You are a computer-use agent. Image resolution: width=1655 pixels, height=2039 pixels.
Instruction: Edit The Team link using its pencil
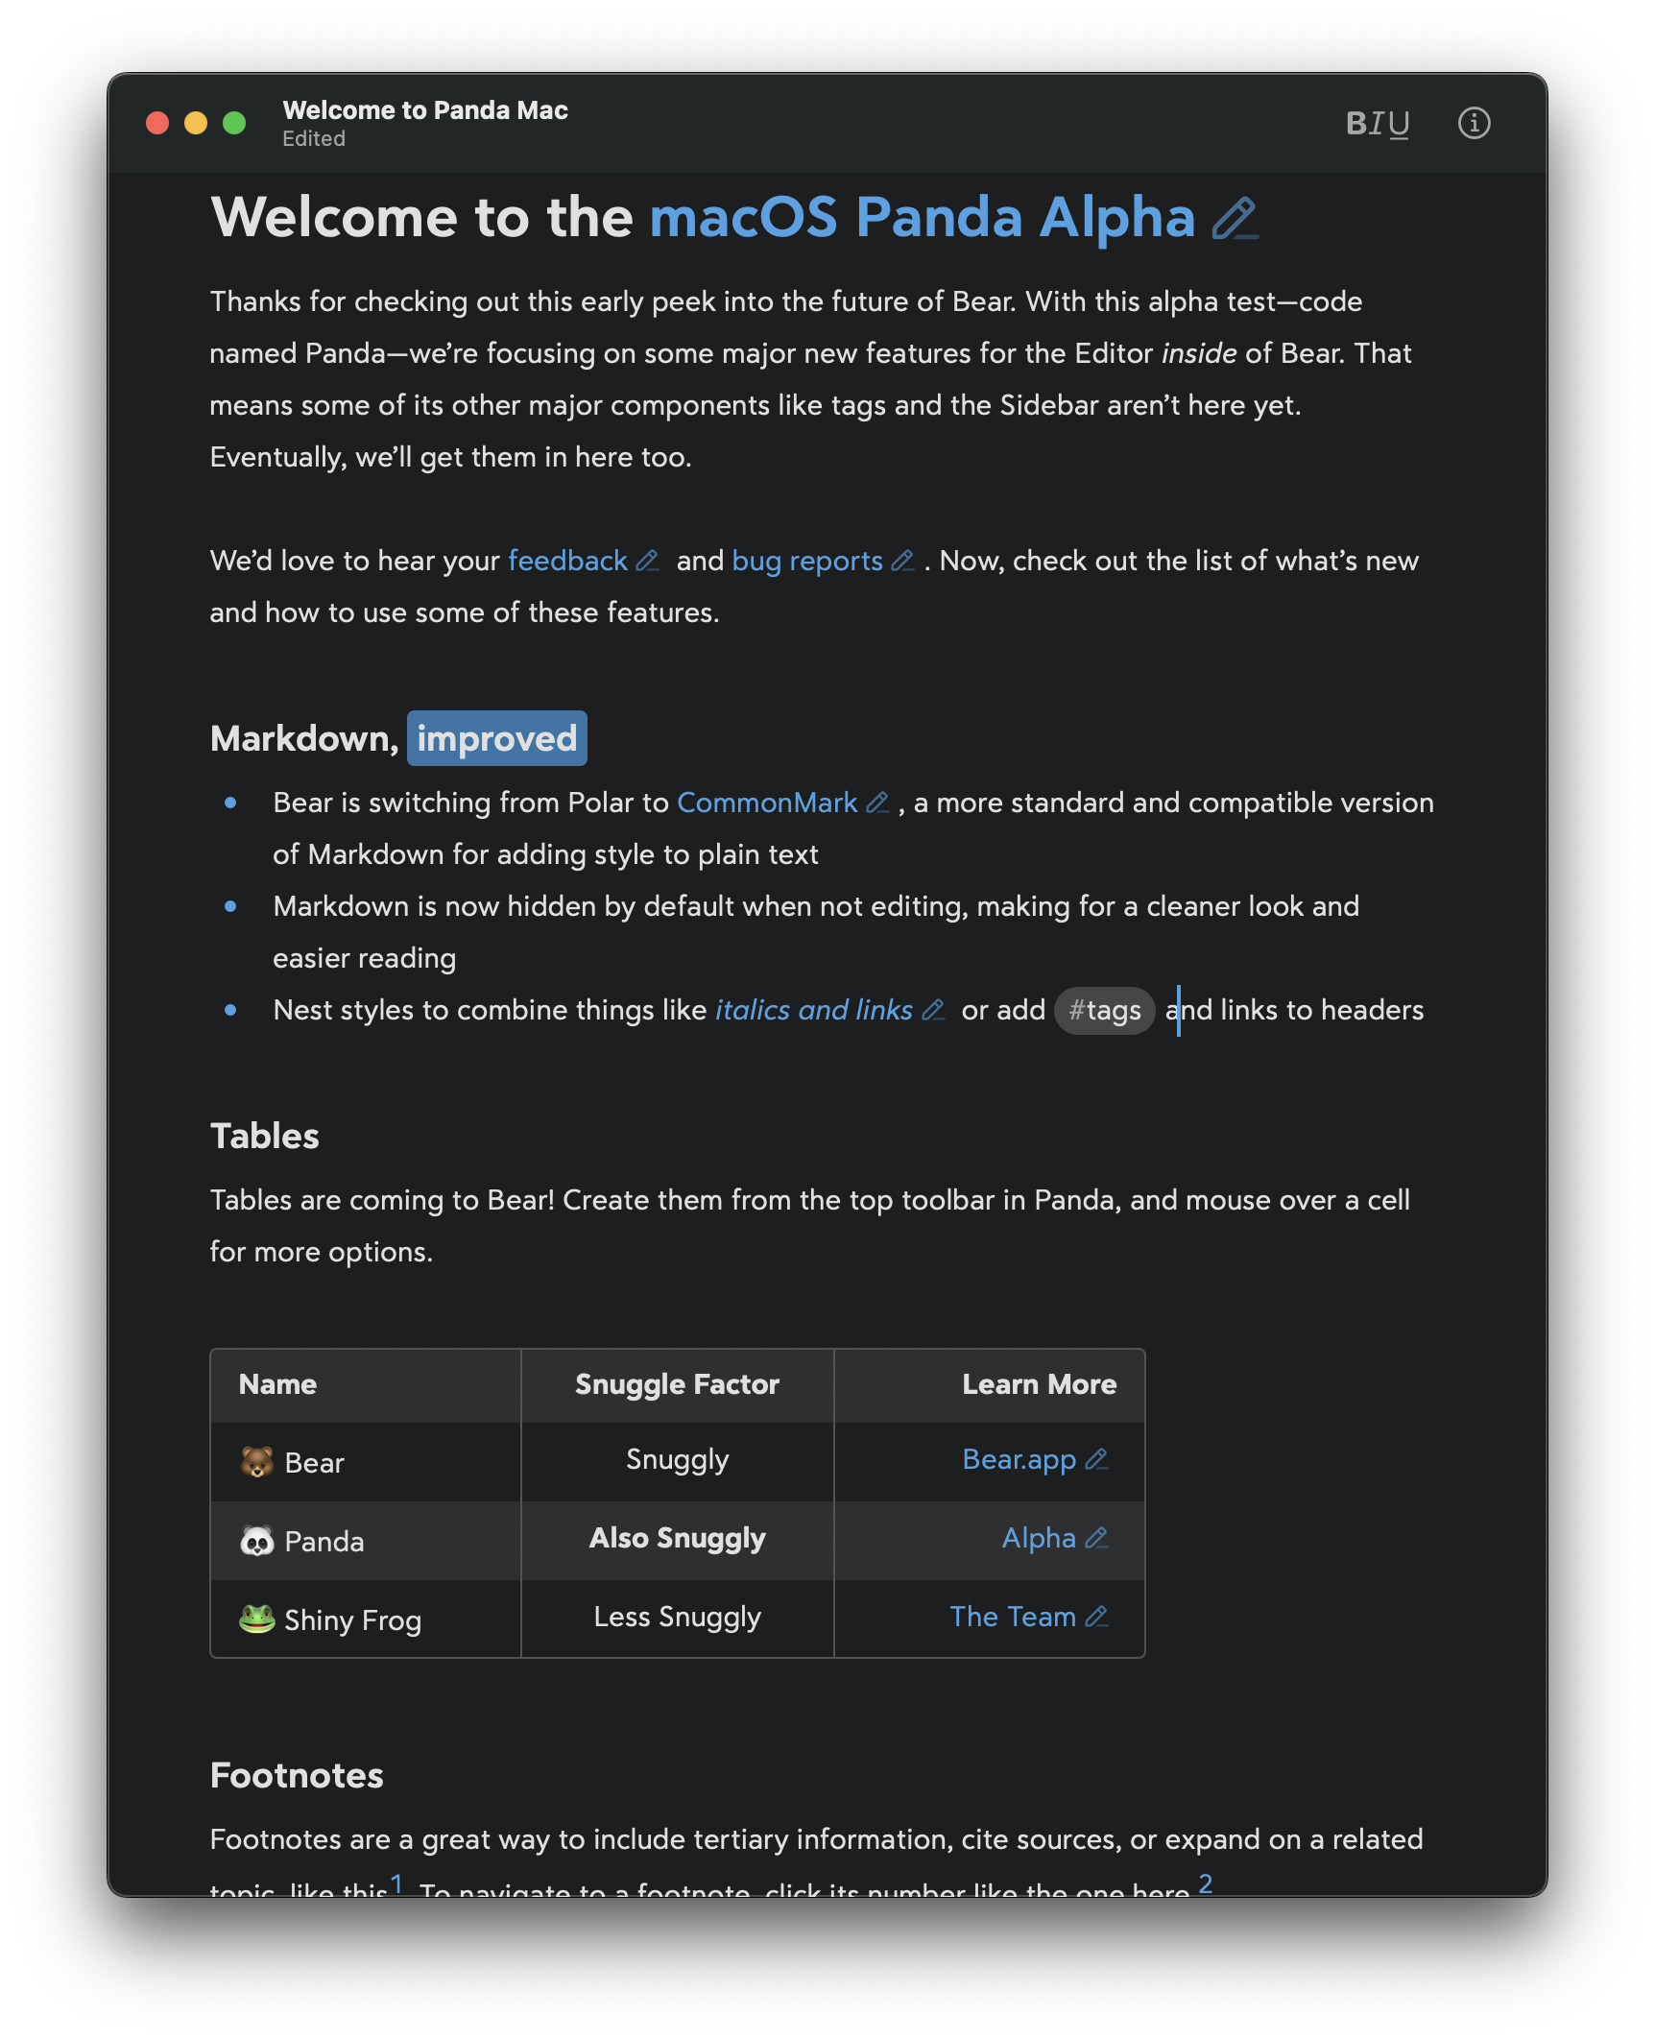click(x=1096, y=1618)
